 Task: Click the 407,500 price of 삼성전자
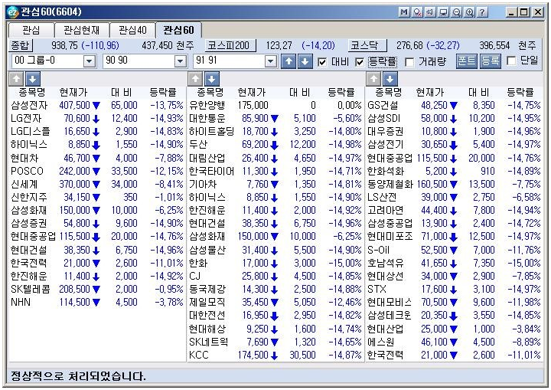pos(74,105)
